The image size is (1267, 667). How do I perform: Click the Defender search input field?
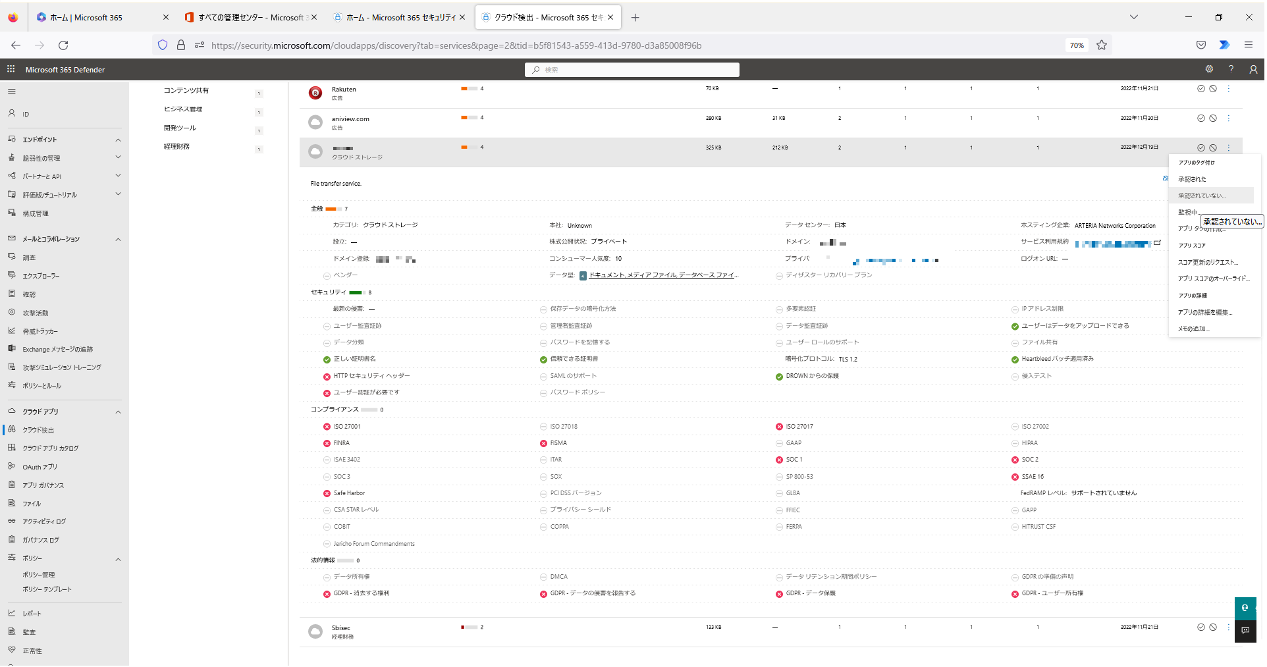[632, 70]
